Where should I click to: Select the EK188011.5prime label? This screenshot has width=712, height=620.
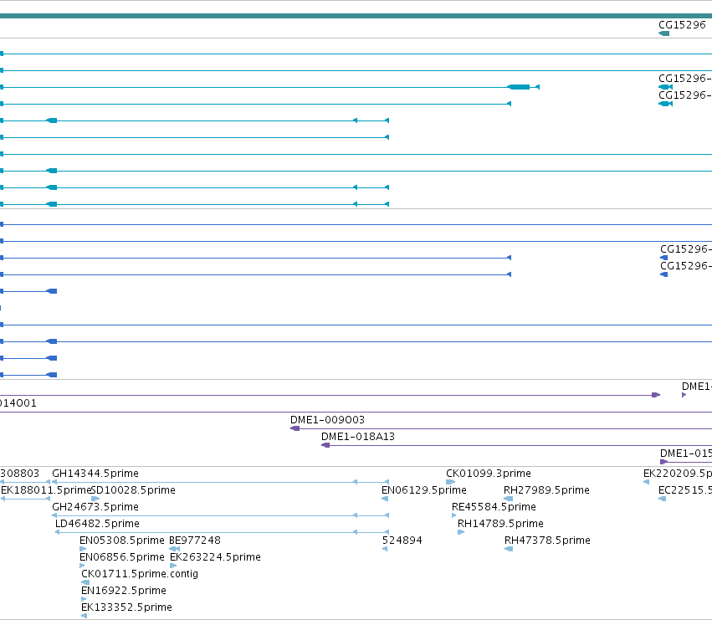tap(46, 490)
